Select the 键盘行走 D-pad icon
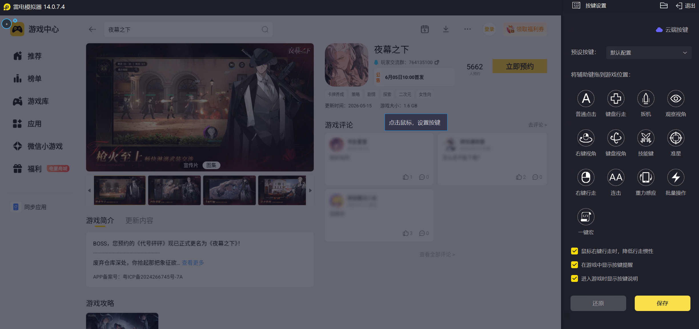Image resolution: width=699 pixels, height=329 pixels. (616, 99)
